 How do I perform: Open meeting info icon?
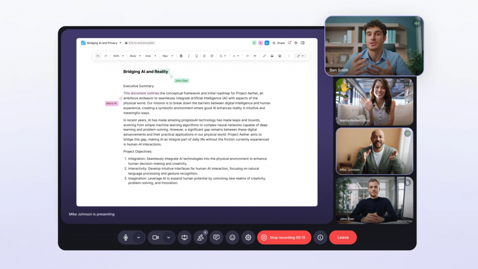coord(320,238)
